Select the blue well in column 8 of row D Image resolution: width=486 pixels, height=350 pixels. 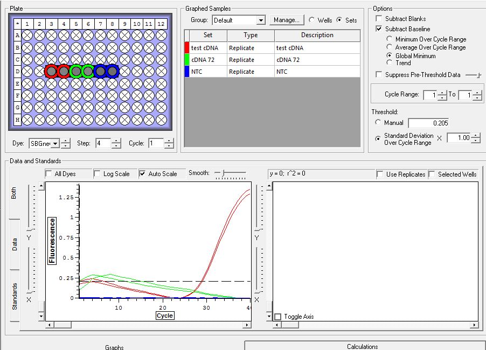pos(112,71)
